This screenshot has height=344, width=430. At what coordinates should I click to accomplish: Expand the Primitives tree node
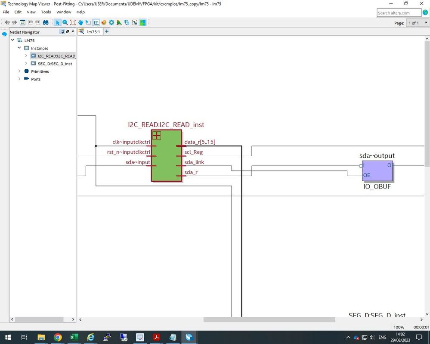coord(19,71)
